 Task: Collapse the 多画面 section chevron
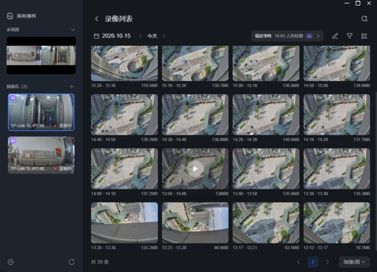(x=73, y=30)
